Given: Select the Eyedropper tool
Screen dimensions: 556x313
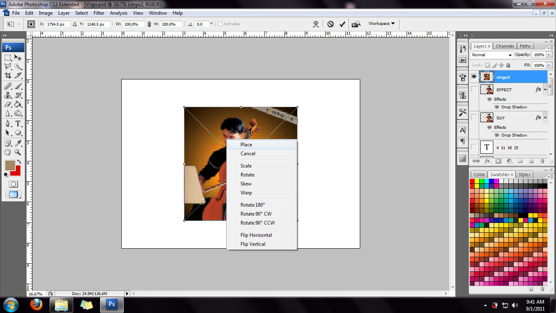Looking at the screenshot, I should pyautogui.click(x=18, y=143).
